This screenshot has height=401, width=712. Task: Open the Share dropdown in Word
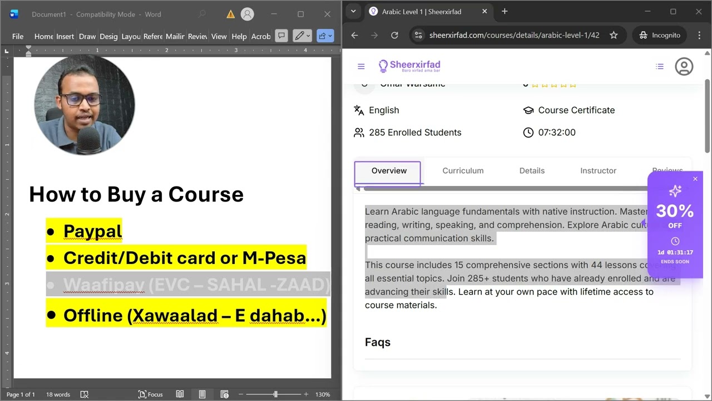point(325,36)
